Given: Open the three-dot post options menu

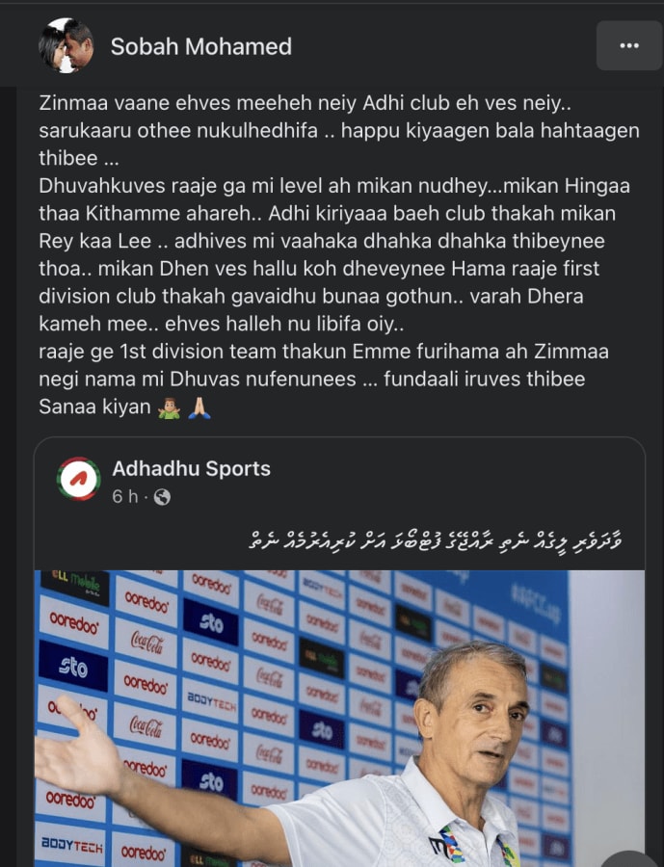Looking at the screenshot, I should click(629, 46).
